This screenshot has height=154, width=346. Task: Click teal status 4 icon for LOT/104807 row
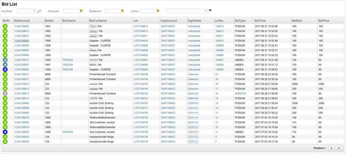coord(5,60)
